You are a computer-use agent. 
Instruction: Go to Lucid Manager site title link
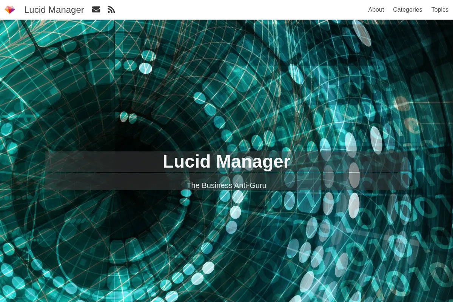click(x=54, y=10)
